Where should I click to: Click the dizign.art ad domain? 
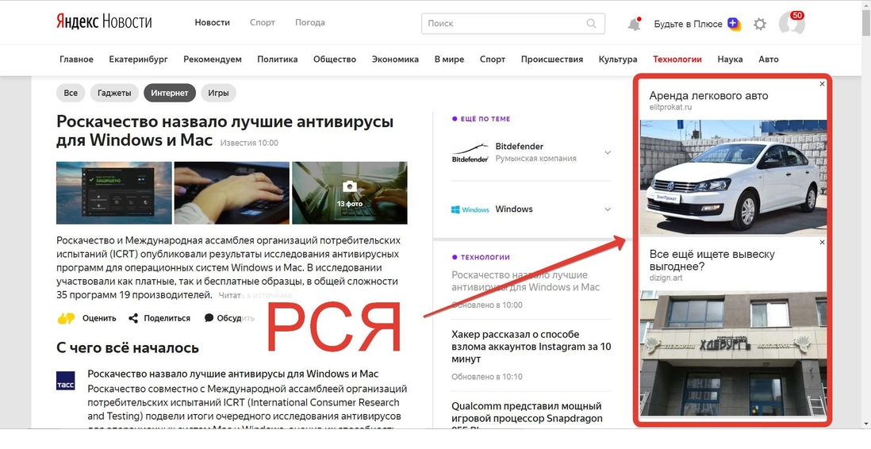pyautogui.click(x=666, y=278)
